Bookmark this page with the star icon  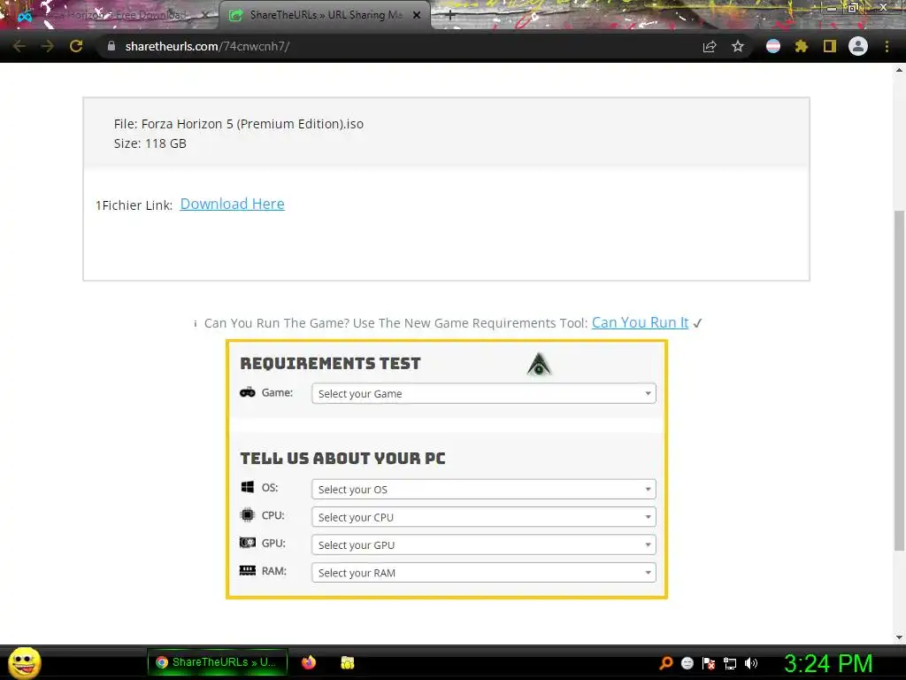click(738, 46)
